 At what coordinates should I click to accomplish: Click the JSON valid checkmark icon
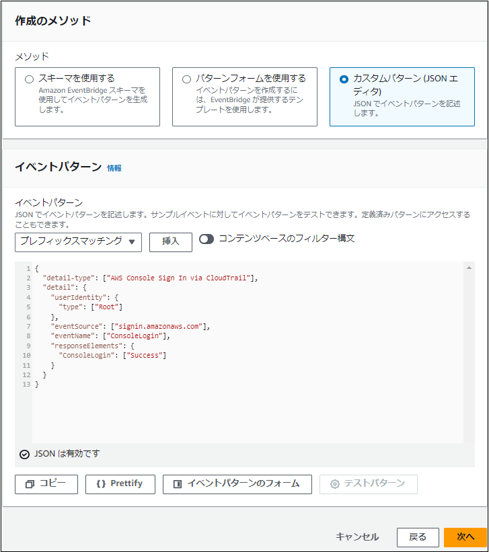click(24, 455)
